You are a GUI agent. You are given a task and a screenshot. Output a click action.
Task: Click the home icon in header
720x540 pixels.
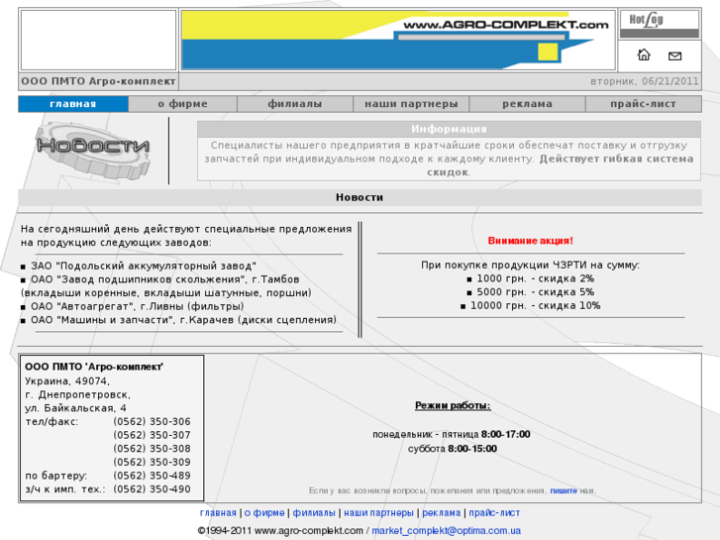(x=644, y=55)
